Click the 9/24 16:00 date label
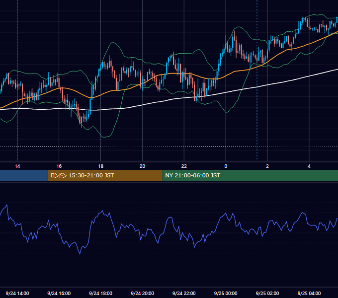338x298 pixels. (x=59, y=293)
